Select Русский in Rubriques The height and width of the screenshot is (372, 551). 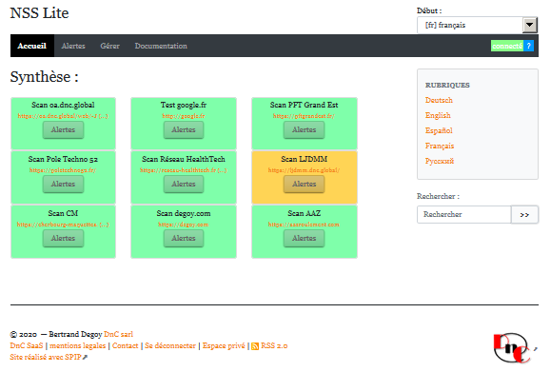tap(440, 161)
